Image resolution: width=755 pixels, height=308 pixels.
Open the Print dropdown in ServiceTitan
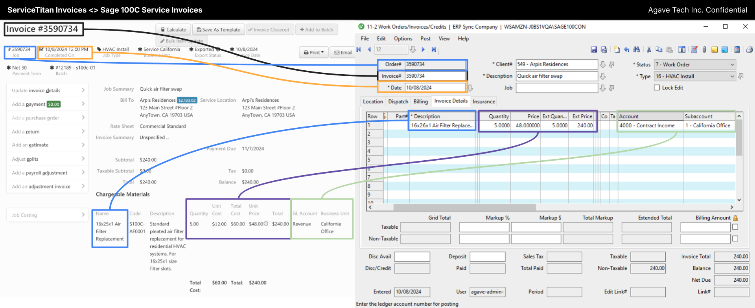click(x=314, y=52)
